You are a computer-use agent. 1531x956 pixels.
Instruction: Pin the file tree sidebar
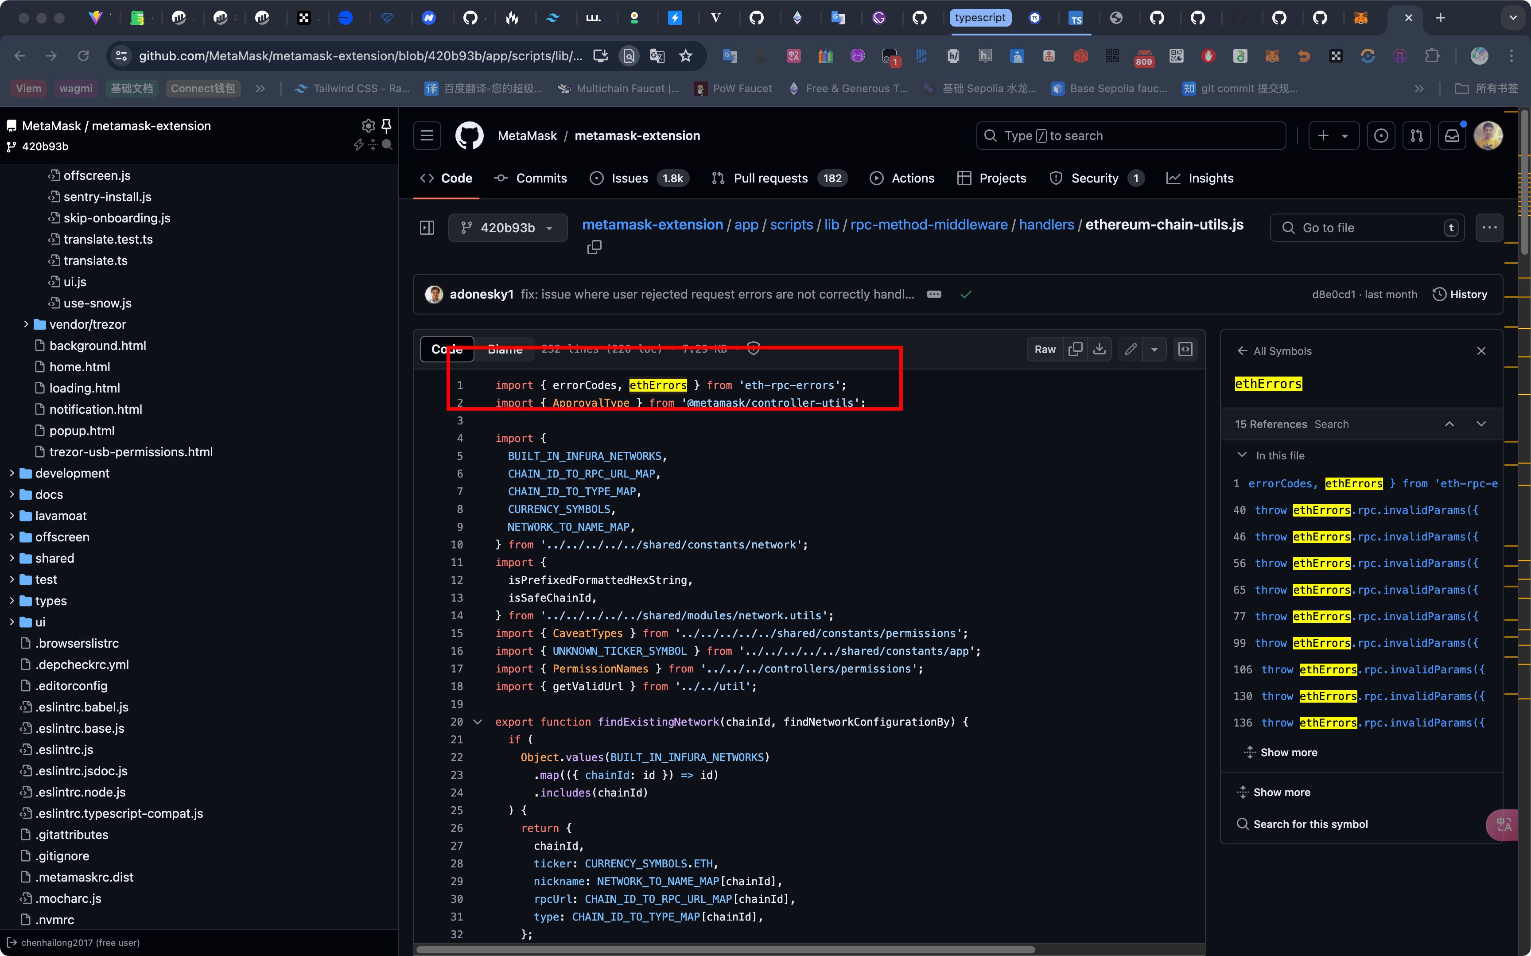pos(386,125)
